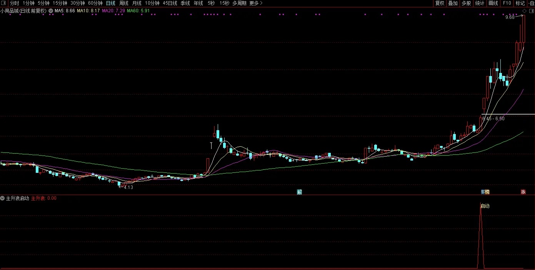Click the 榜 marker icon below chart
The width and height of the screenshot is (535, 270).
[487, 192]
